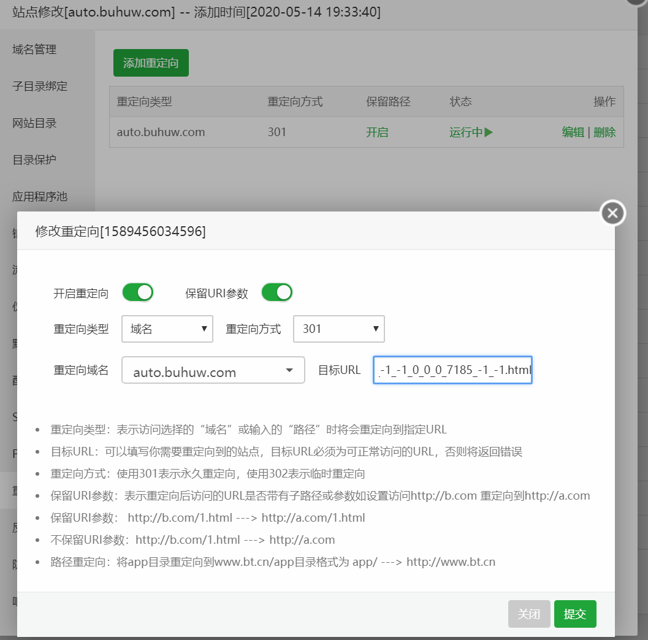
Task: Open 网站目录 sidebar tab
Action: pos(34,123)
